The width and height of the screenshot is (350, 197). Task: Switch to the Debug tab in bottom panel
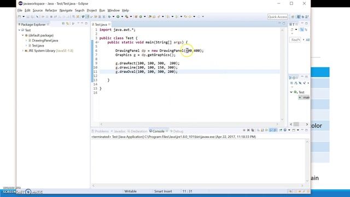pos(177,131)
